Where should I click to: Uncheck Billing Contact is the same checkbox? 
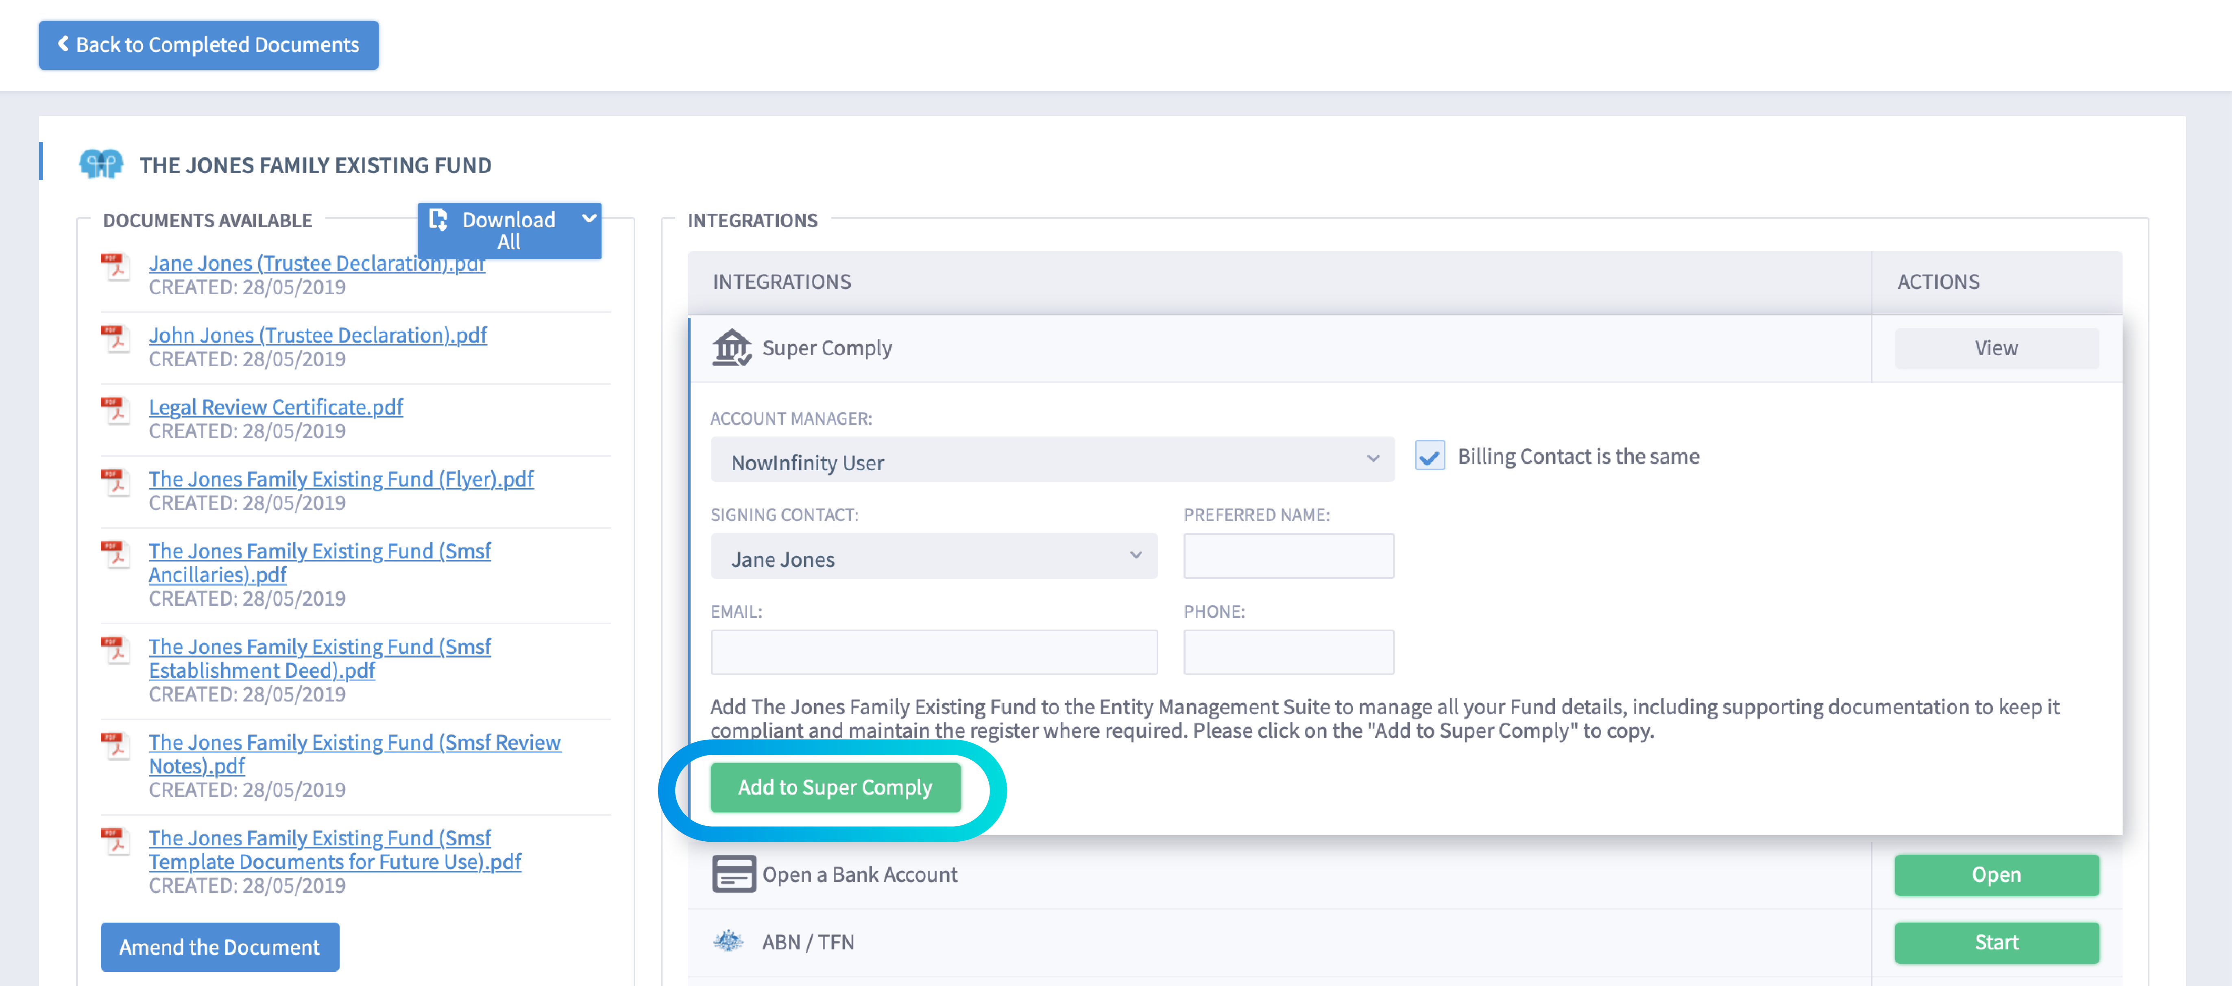[x=1430, y=455]
